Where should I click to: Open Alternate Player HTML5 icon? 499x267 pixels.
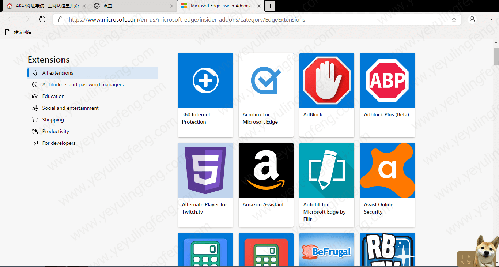pos(205,170)
